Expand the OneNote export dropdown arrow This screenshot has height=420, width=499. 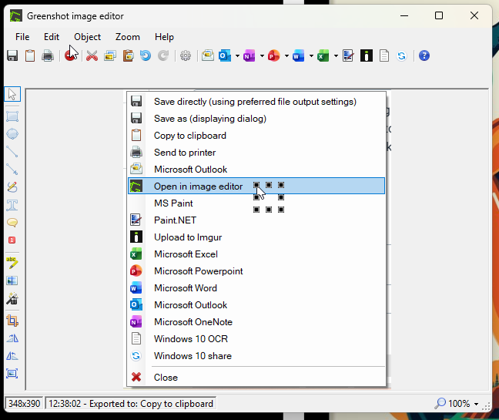pyautogui.click(x=262, y=56)
